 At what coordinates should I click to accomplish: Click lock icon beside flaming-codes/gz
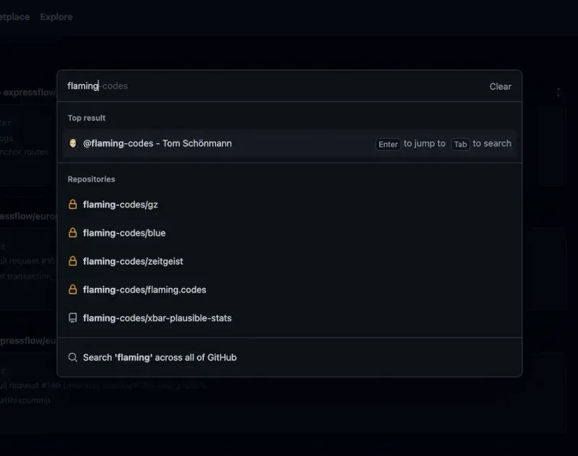pos(73,205)
